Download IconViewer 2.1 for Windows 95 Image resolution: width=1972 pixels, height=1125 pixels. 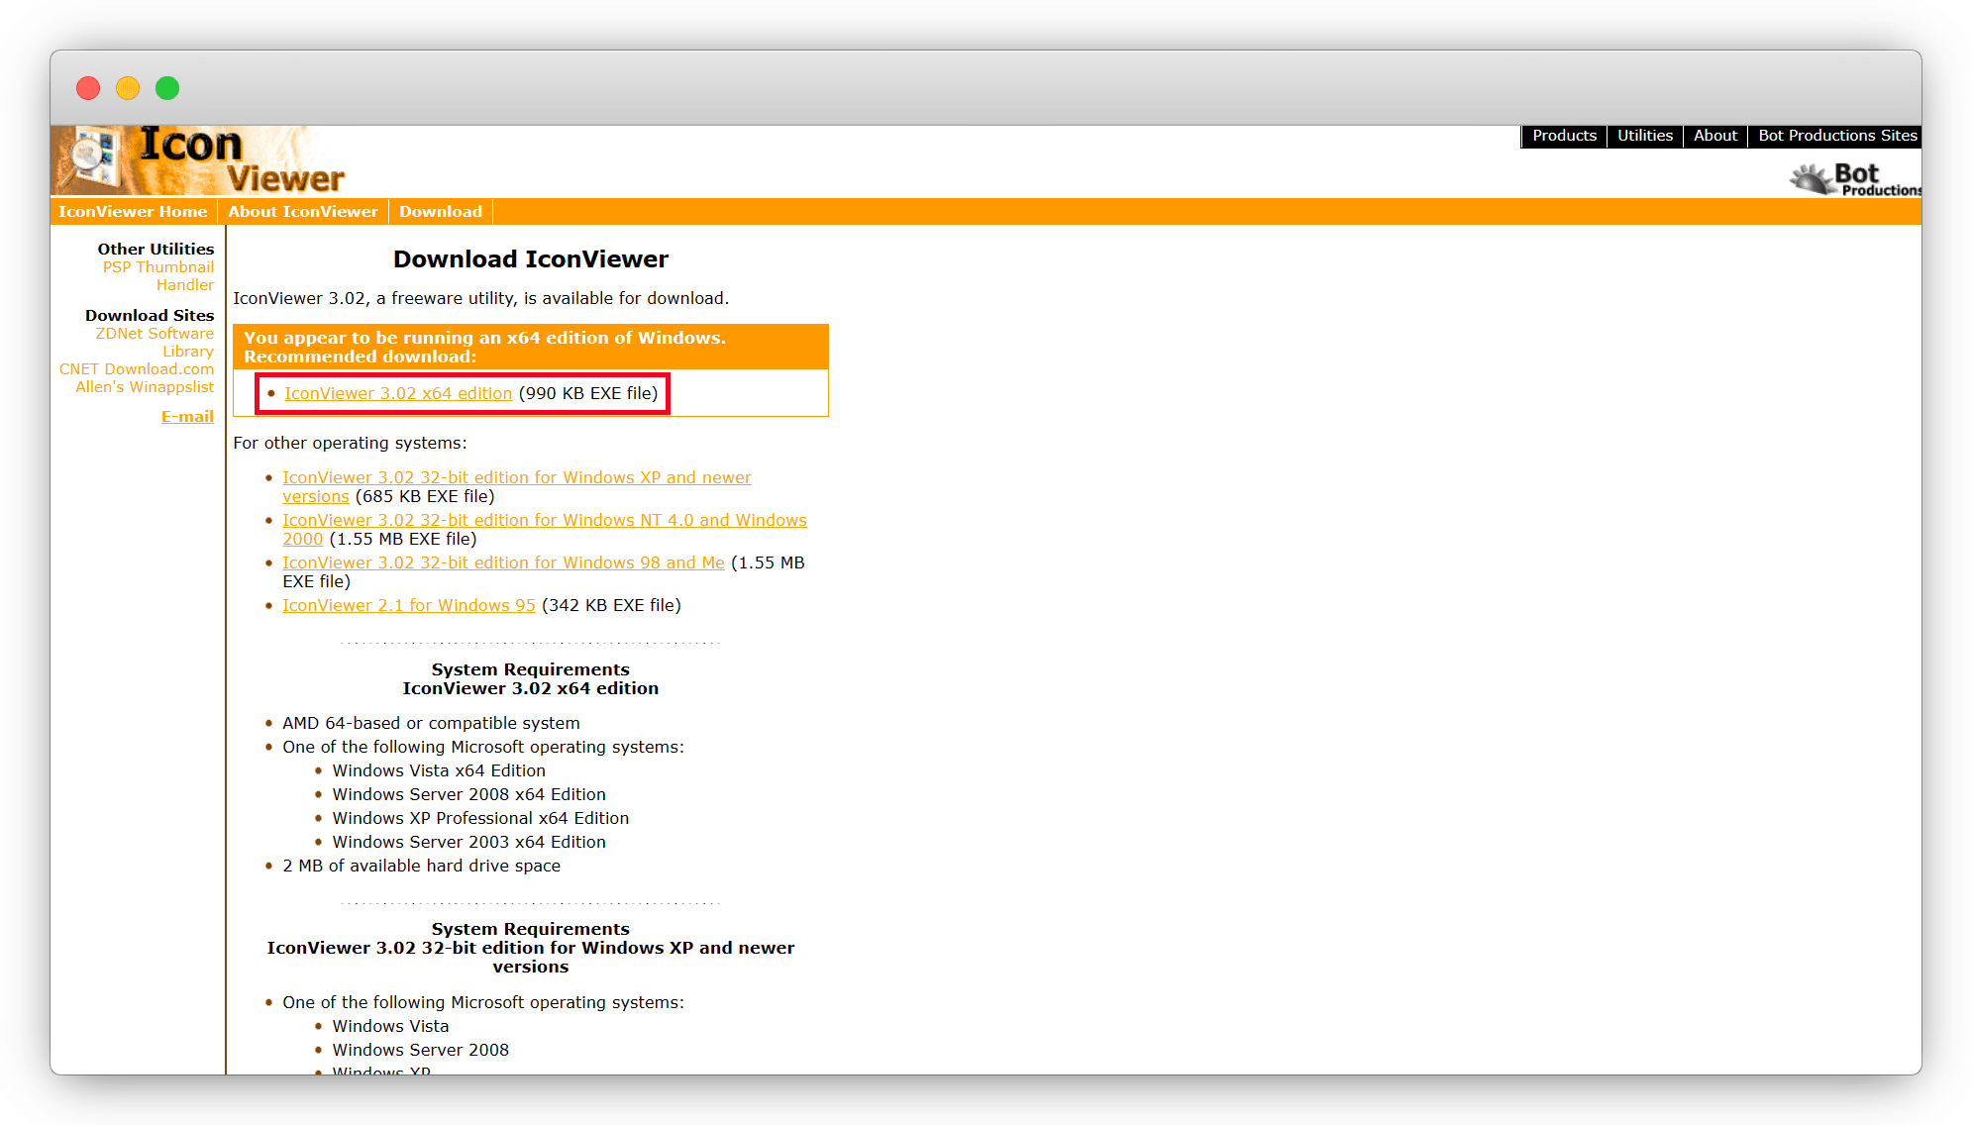[x=408, y=605]
